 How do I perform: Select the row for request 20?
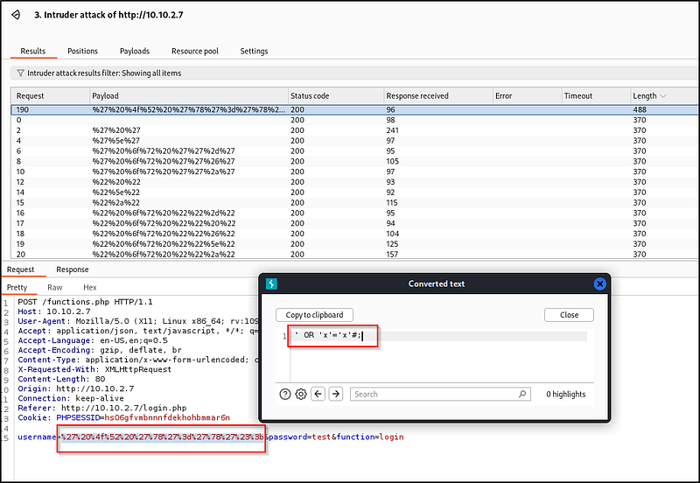(353, 254)
